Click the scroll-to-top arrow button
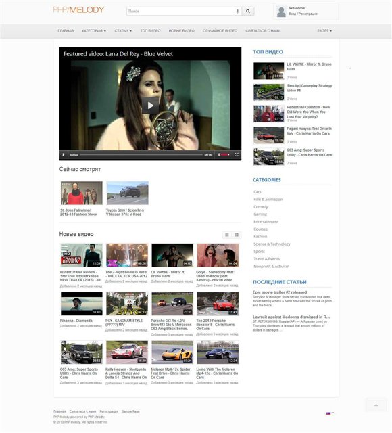Image resolution: width=392 pixels, height=433 pixels. point(376,405)
